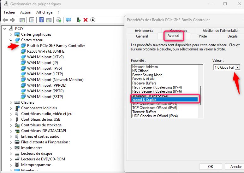Open the Affichage menu

(x=45, y=12)
